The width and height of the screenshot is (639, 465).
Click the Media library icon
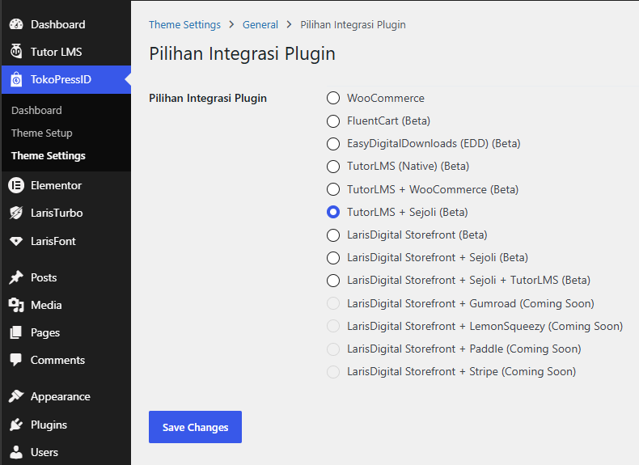click(16, 305)
